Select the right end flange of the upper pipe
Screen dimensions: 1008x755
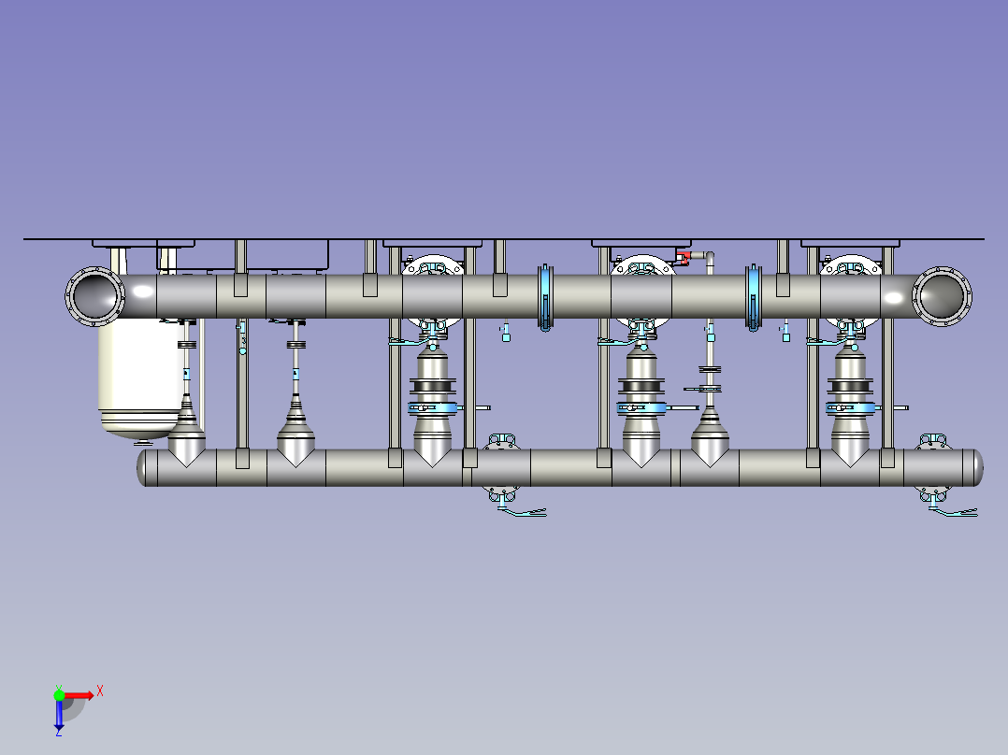coord(942,296)
